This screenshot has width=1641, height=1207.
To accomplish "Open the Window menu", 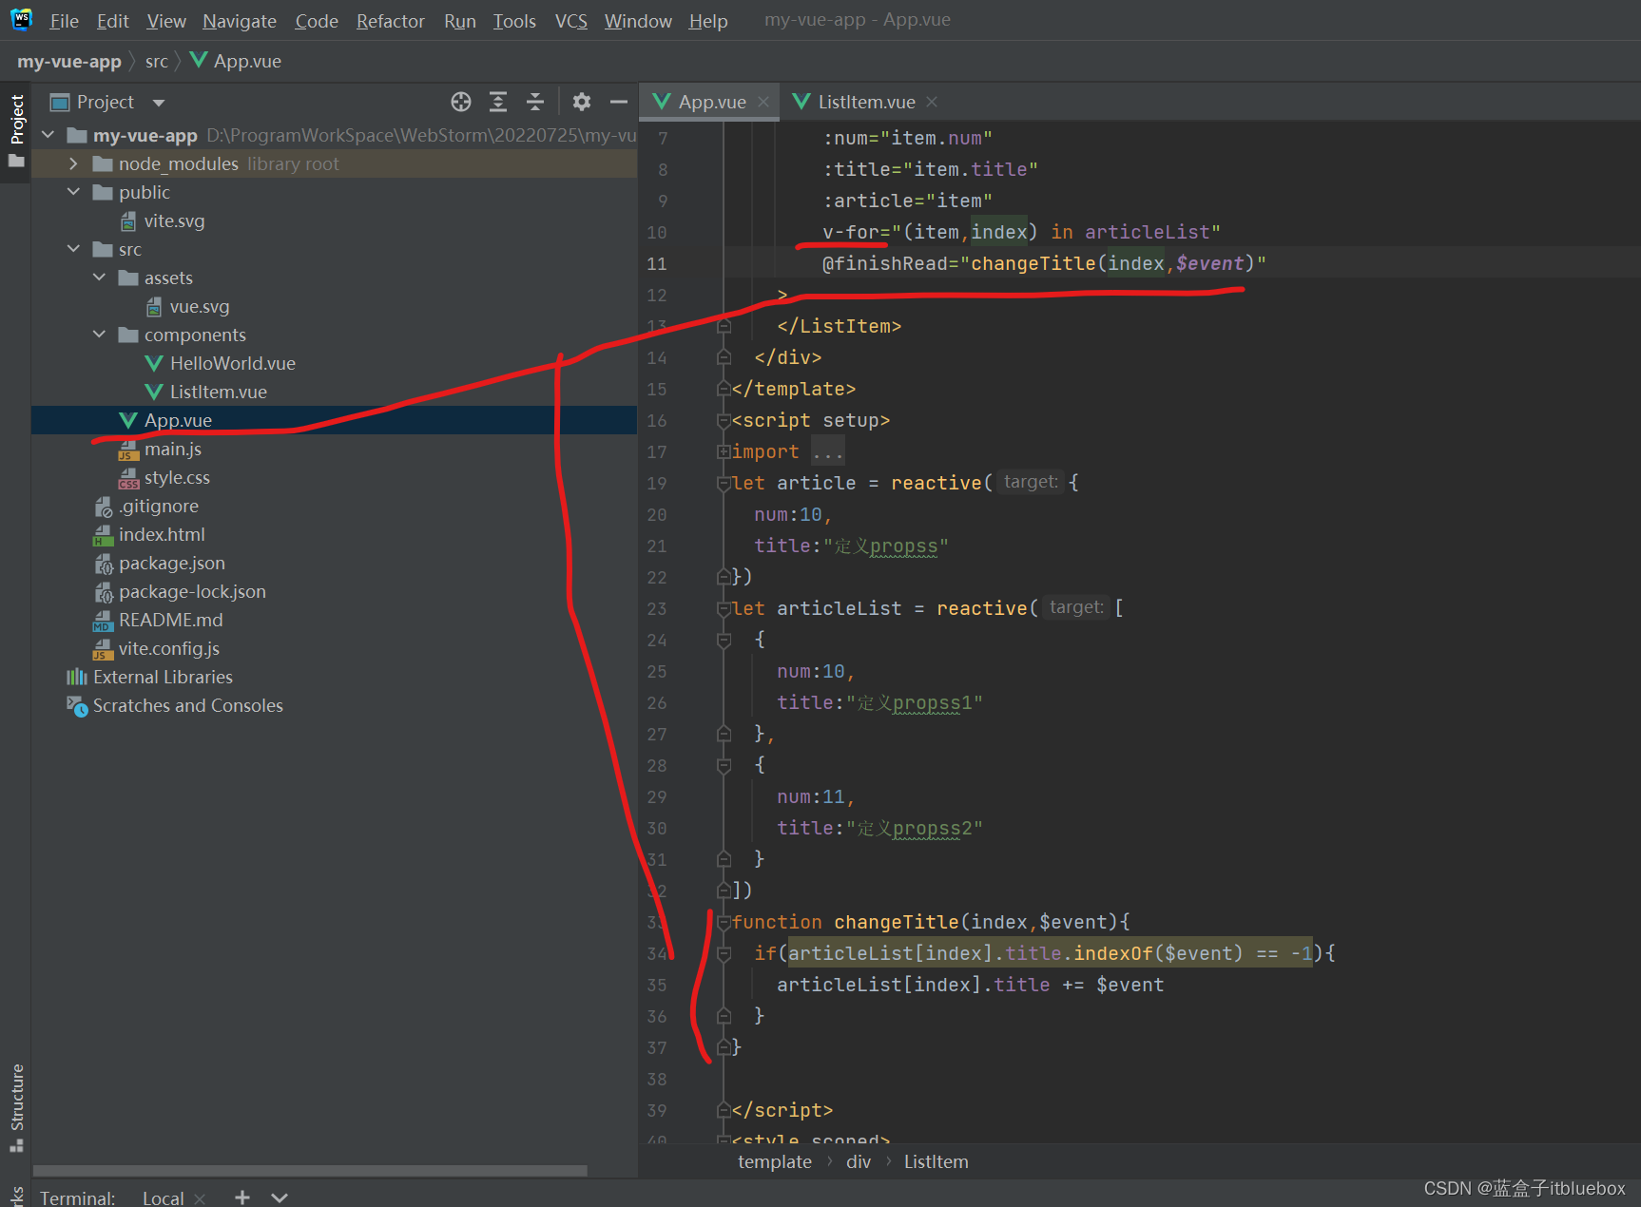I will coord(638,21).
